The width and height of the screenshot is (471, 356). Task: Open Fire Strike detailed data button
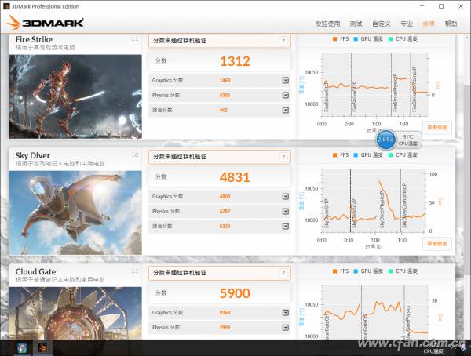click(x=437, y=128)
